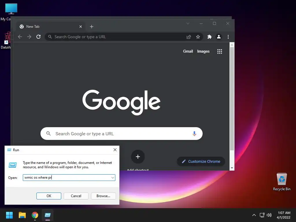Open Chrome three-dot menu
The height and width of the screenshot is (222, 296).
tap(228, 37)
